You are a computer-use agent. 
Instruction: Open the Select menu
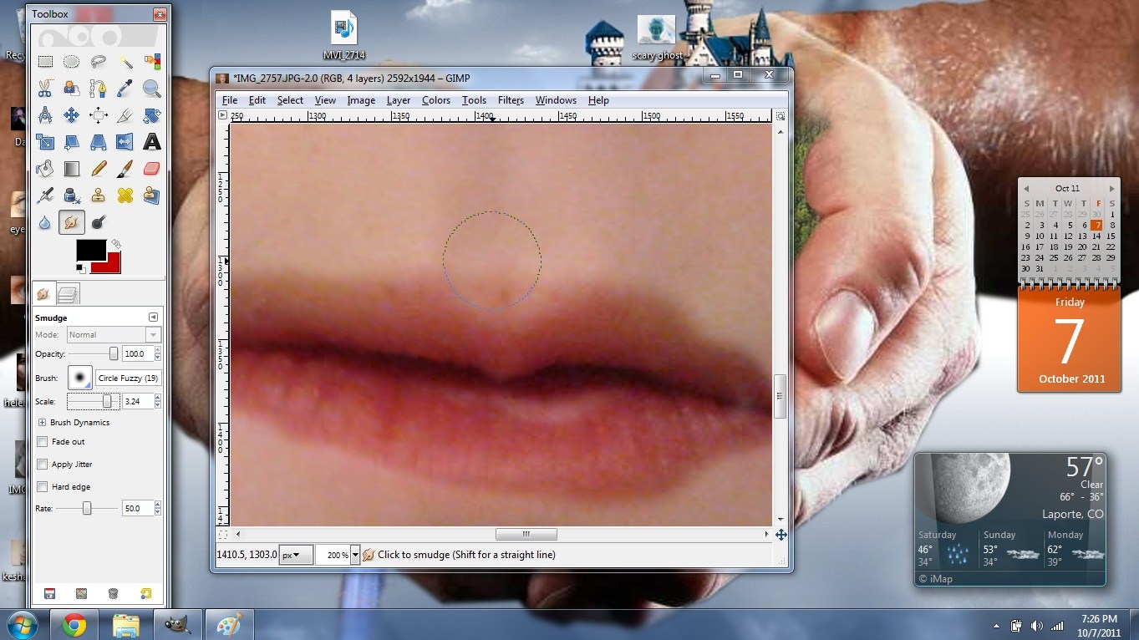click(x=290, y=100)
